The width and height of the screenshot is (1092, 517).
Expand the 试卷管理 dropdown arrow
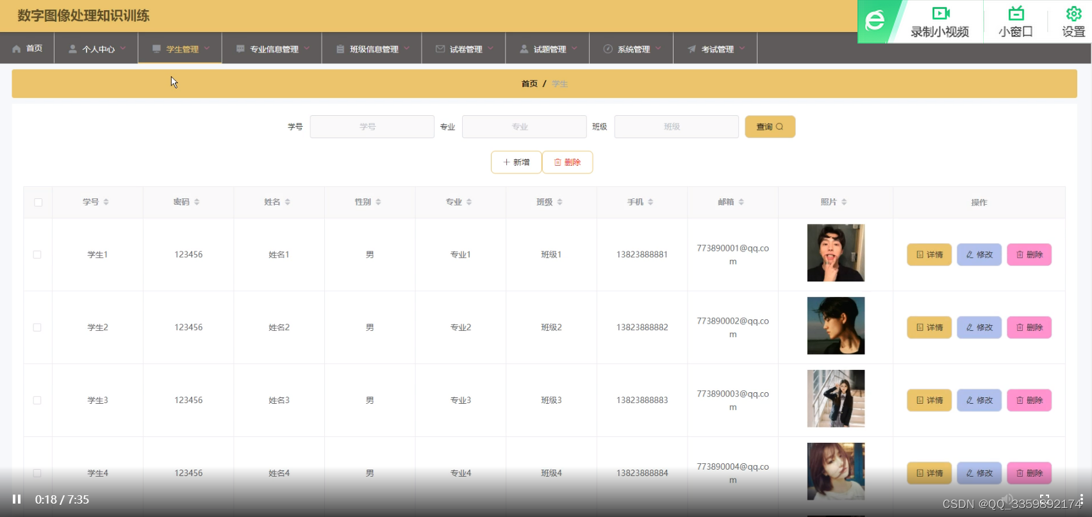click(x=491, y=48)
